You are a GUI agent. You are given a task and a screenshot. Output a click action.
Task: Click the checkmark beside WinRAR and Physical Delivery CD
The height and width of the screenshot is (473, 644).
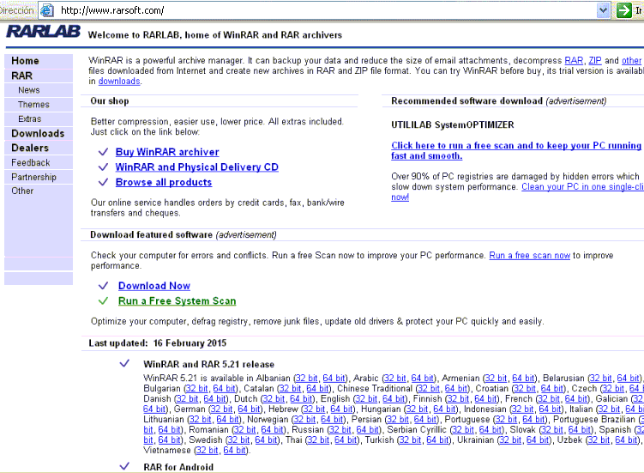click(103, 167)
